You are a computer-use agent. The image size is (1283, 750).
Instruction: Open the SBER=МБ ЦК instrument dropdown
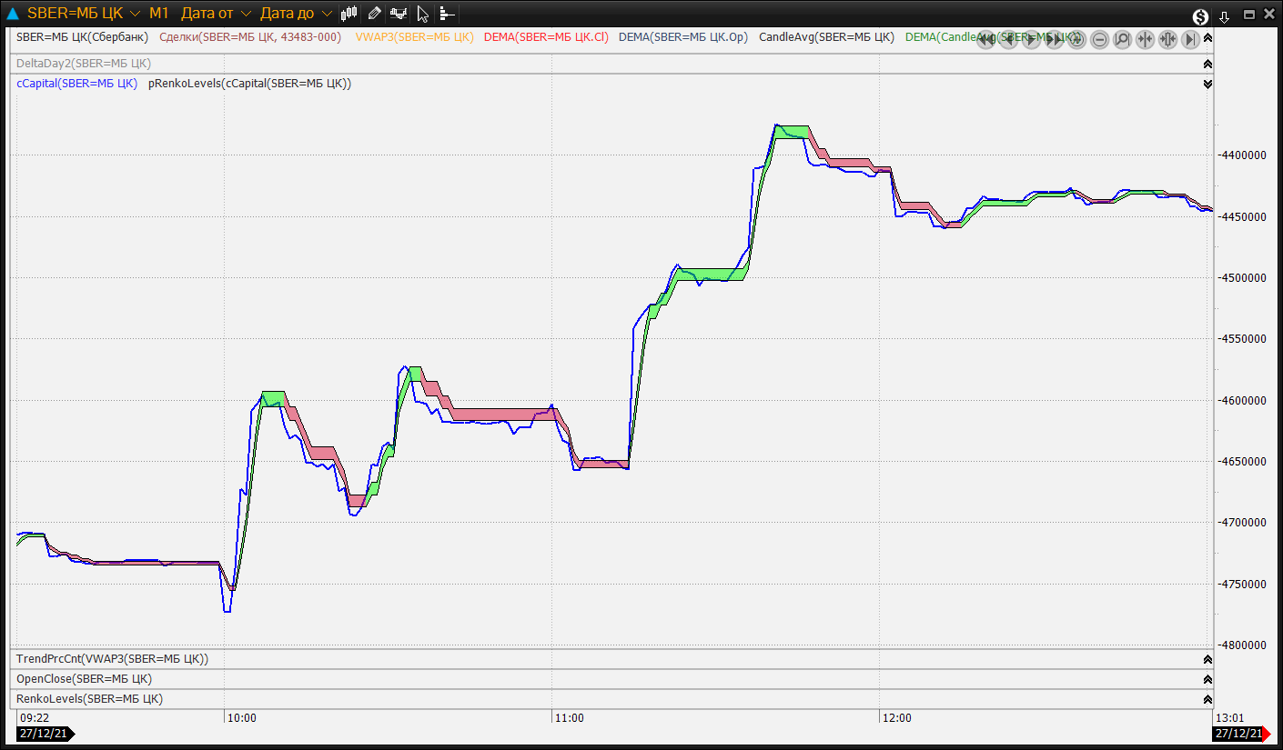135,14
